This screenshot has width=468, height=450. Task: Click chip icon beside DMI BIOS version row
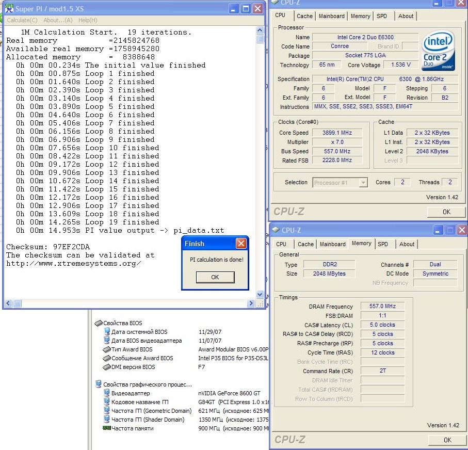tap(107, 367)
